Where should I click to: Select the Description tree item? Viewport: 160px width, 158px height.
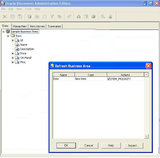[x=27, y=49]
